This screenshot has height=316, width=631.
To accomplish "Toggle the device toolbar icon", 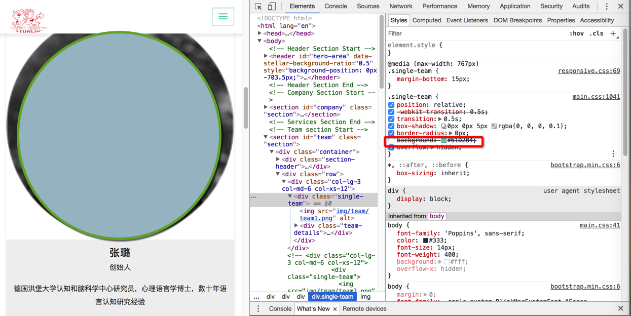I will [272, 6].
